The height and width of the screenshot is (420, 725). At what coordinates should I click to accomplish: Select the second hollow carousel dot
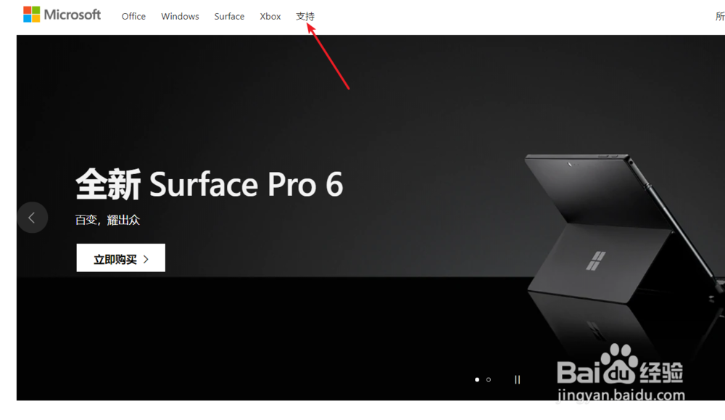coord(488,380)
